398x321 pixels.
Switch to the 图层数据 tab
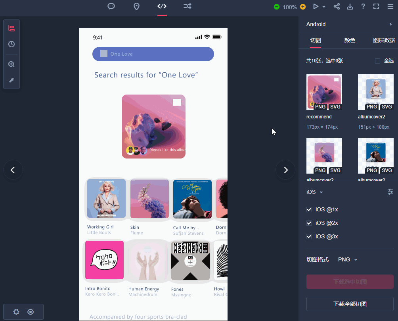[384, 40]
